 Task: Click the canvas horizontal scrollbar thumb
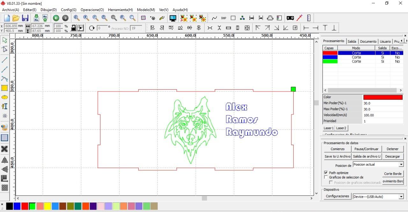coord(204,198)
